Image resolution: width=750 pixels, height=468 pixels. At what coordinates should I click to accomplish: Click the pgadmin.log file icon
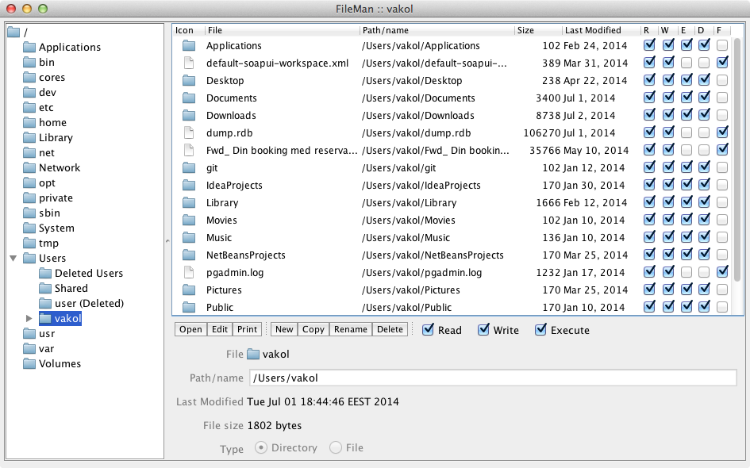189,273
